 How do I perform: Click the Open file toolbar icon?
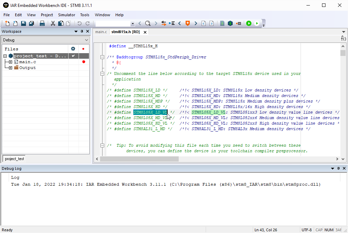click(15, 23)
